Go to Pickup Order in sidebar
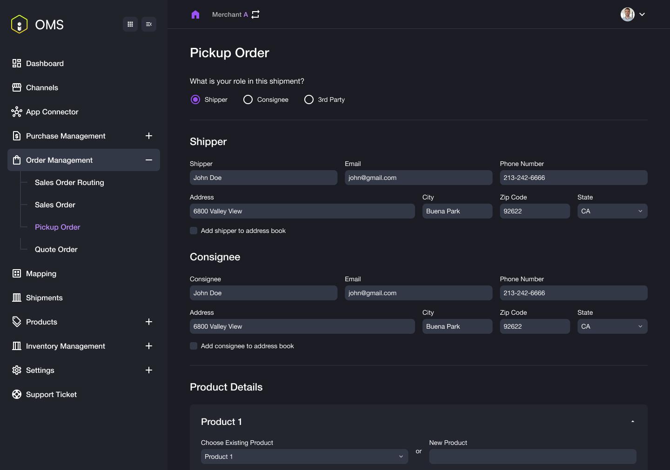The height and width of the screenshot is (470, 670). [58, 227]
